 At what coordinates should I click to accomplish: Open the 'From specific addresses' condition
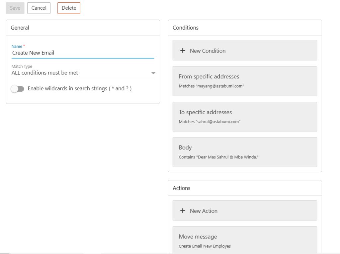[x=245, y=81]
